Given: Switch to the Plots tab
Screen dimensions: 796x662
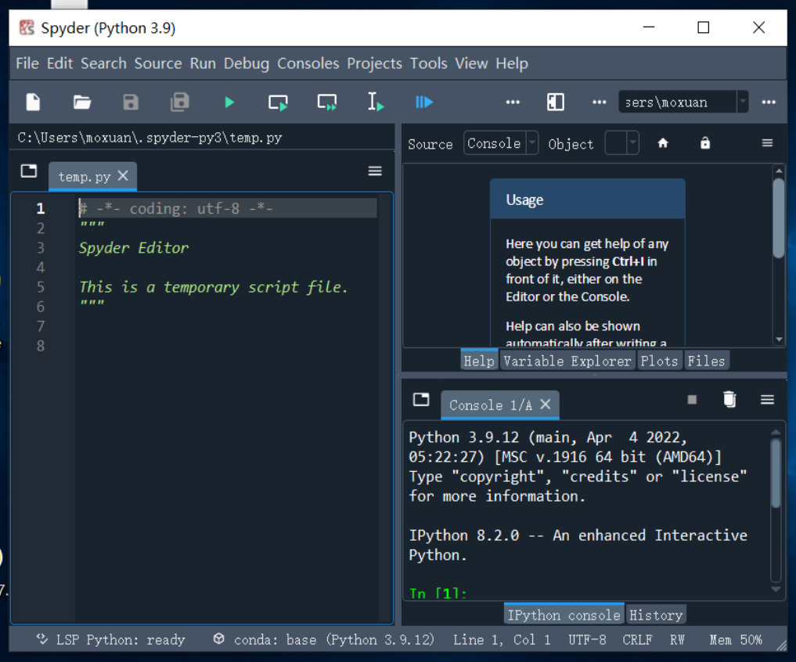Looking at the screenshot, I should coord(659,361).
